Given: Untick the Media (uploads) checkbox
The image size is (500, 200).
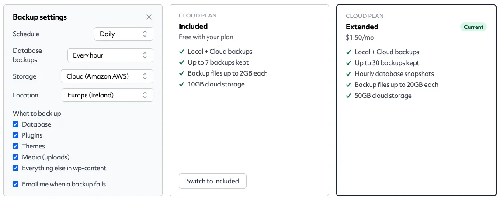Looking at the screenshot, I should [x=15, y=157].
